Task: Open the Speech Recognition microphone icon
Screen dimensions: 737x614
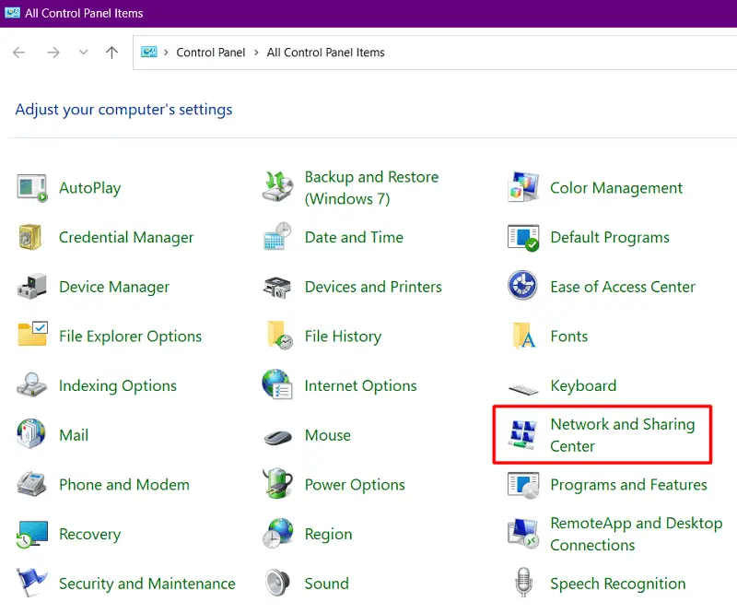Action: click(x=523, y=584)
